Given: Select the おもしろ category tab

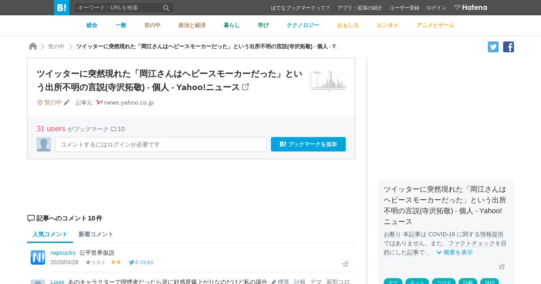Looking at the screenshot, I should tap(348, 25).
